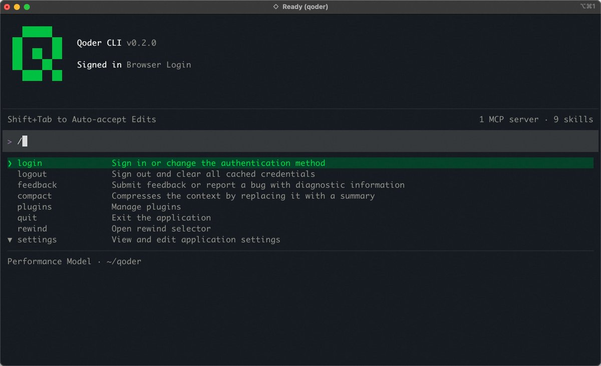Click 'View and edit application settings' text
This screenshot has width=601, height=366.
(196, 240)
